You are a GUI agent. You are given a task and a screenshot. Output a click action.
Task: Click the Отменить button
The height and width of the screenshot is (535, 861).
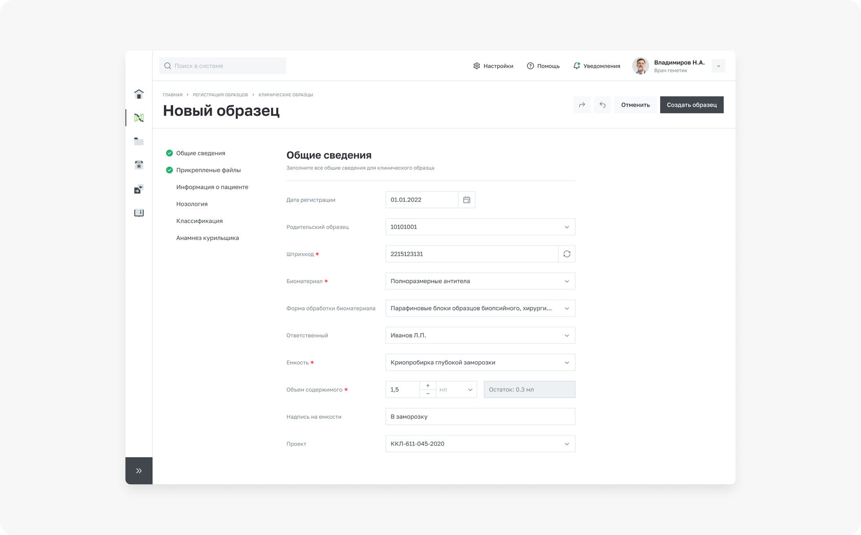pyautogui.click(x=635, y=105)
